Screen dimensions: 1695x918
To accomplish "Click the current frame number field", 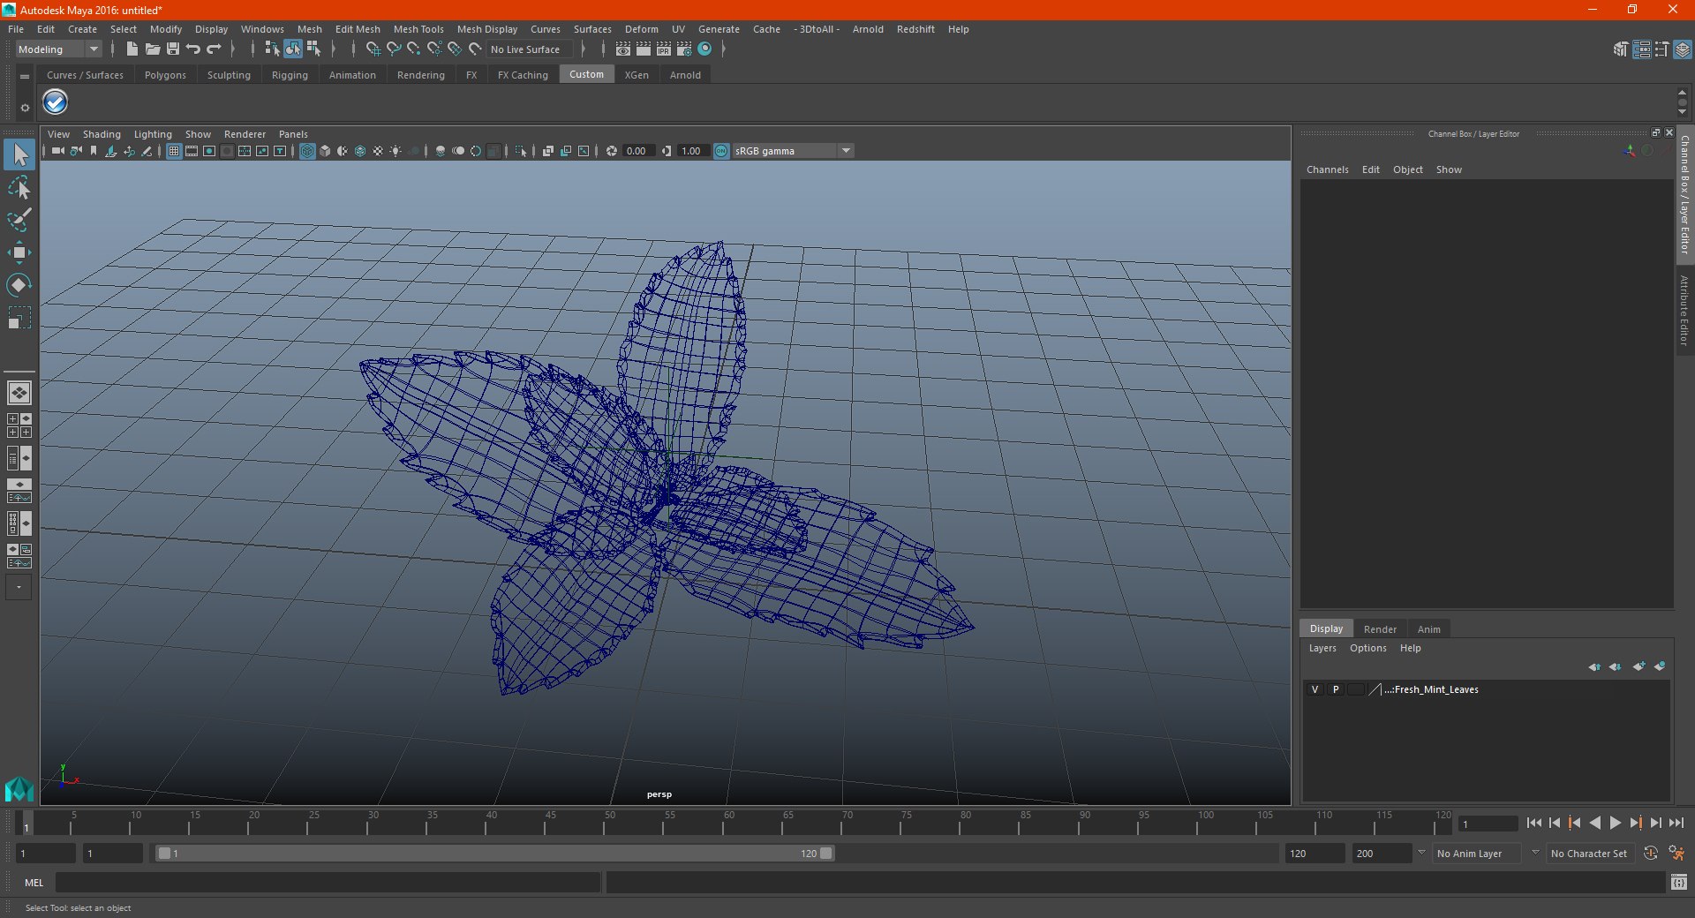I will (x=1488, y=824).
